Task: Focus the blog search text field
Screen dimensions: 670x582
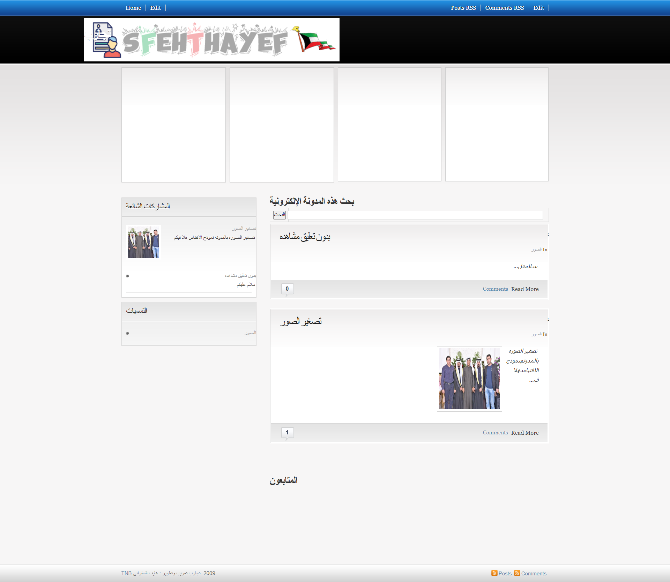Action: click(x=415, y=215)
